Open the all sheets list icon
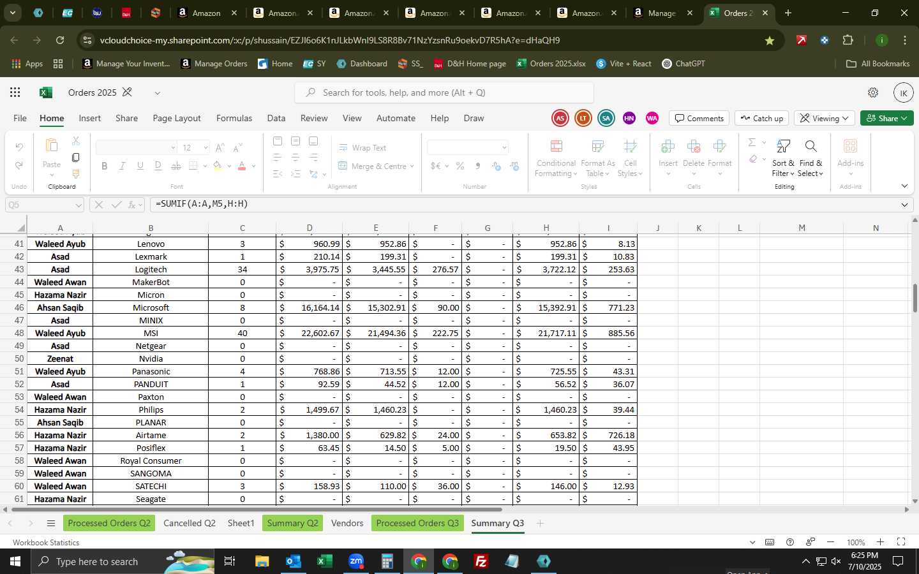 click(50, 524)
